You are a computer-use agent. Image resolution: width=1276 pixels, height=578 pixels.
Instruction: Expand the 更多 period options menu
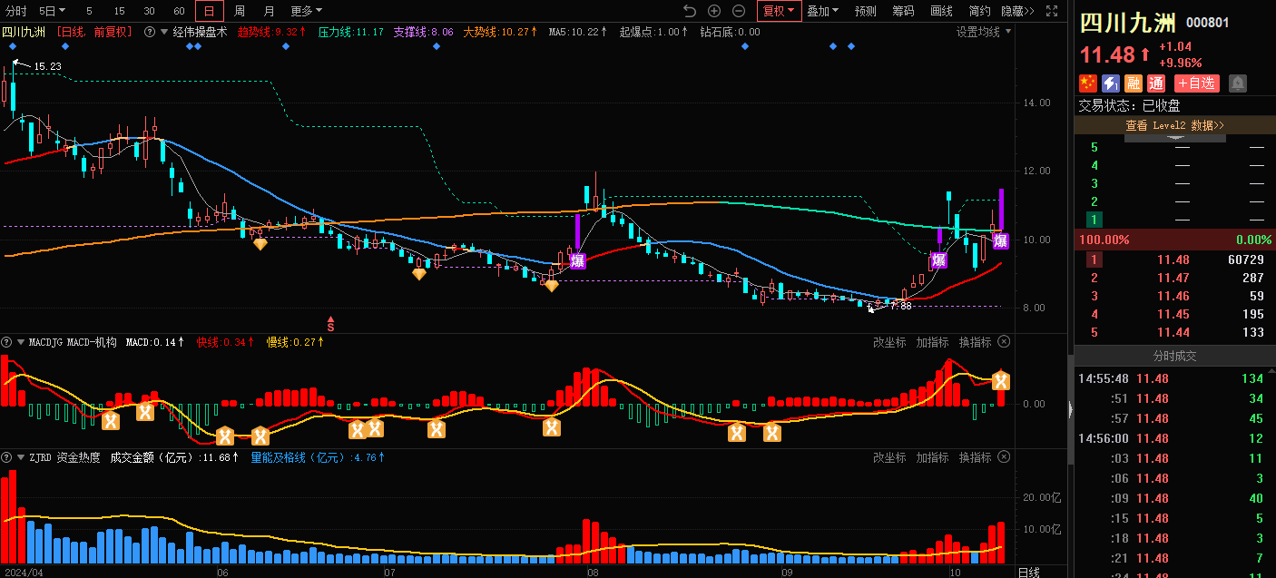(x=307, y=11)
